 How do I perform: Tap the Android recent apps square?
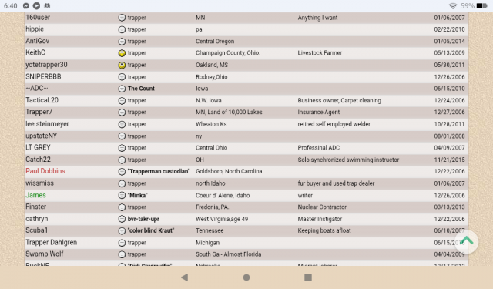pyautogui.click(x=308, y=277)
